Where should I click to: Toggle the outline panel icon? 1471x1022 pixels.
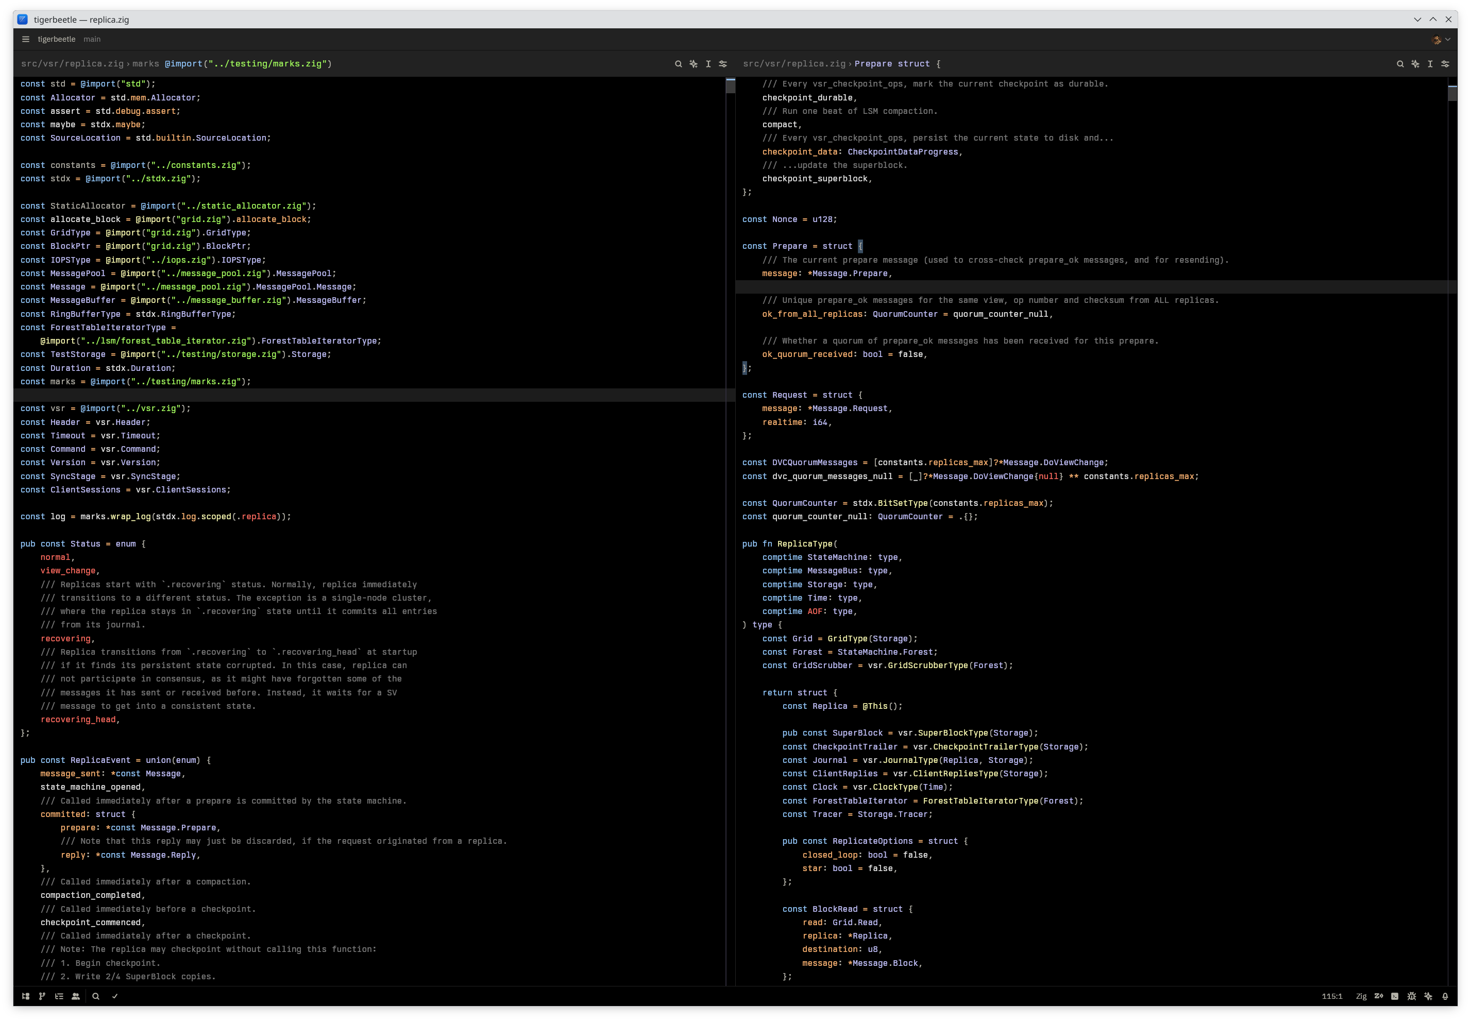point(59,996)
